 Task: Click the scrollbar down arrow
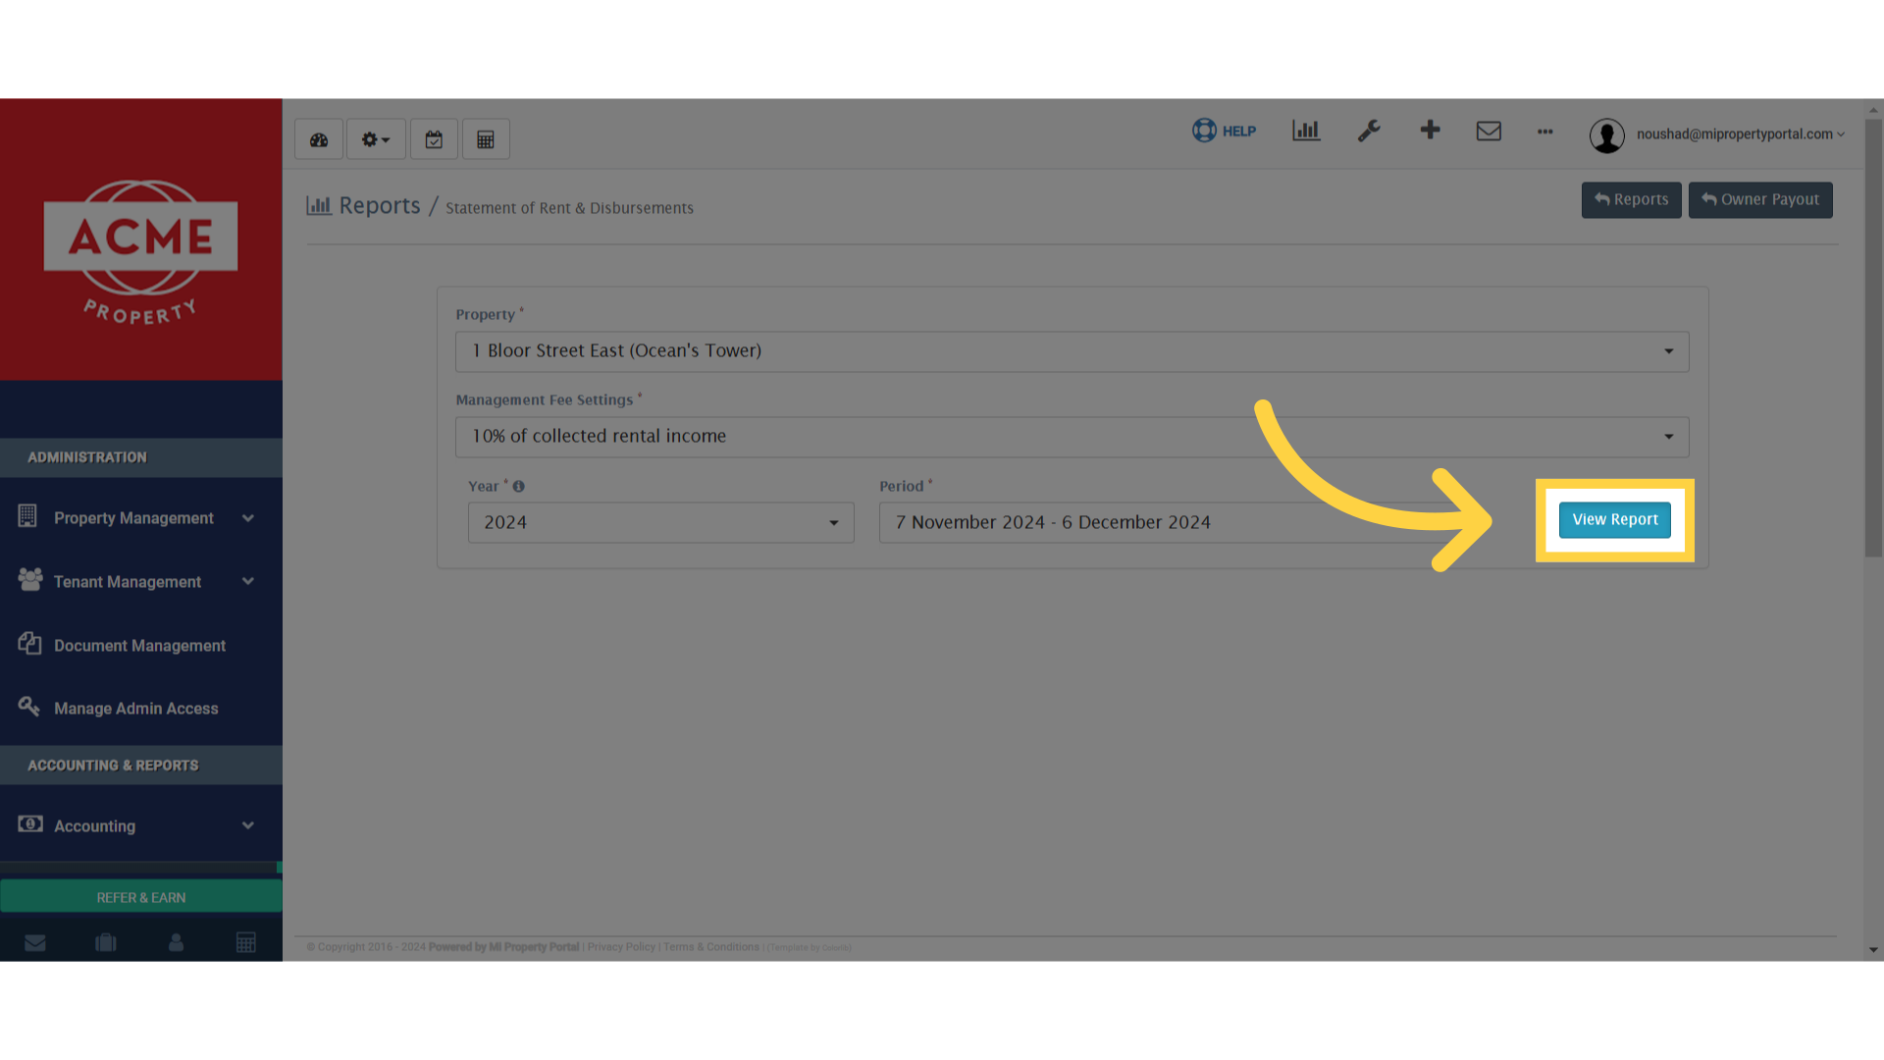[x=1874, y=950]
